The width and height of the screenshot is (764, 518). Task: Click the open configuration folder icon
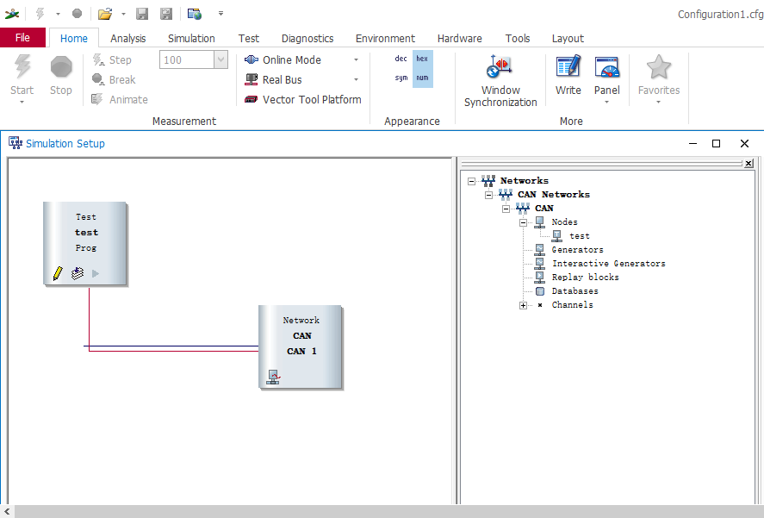[105, 14]
